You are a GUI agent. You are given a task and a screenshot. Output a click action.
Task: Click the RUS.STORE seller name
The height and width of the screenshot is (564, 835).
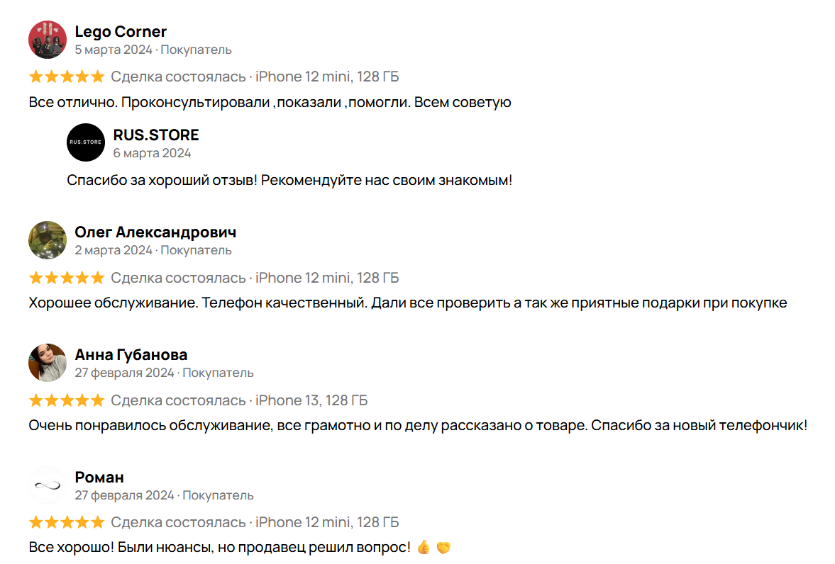156,135
